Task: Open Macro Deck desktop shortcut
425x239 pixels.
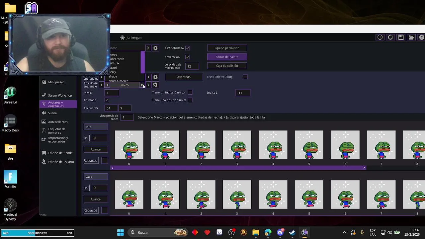Action: (10, 123)
